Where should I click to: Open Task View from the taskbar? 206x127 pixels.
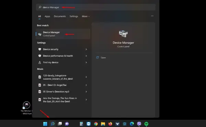pos(60,124)
